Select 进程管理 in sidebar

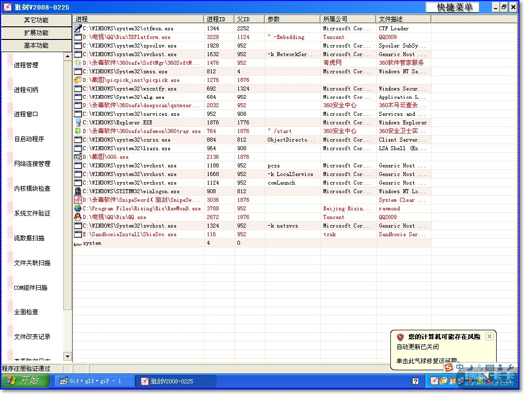[26, 65]
